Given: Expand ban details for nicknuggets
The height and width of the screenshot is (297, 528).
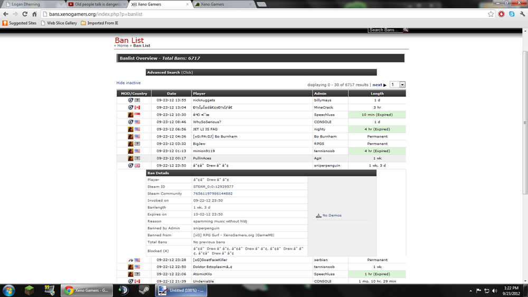Looking at the screenshot, I should point(261,100).
